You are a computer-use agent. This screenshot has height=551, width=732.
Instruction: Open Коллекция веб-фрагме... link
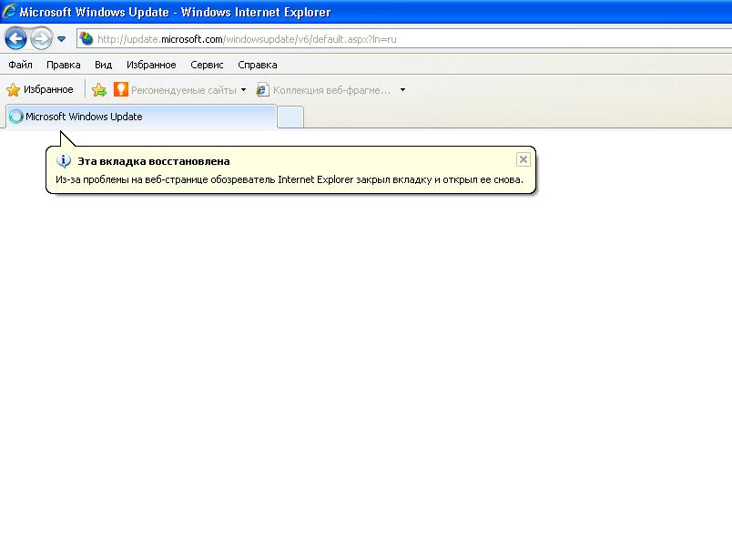pyautogui.click(x=331, y=90)
